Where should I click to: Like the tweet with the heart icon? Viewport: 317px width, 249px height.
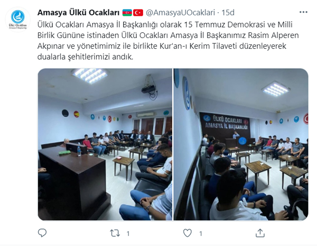click(x=188, y=233)
